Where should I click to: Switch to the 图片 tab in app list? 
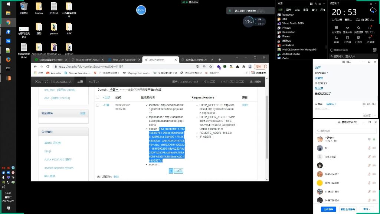coord(289,10)
